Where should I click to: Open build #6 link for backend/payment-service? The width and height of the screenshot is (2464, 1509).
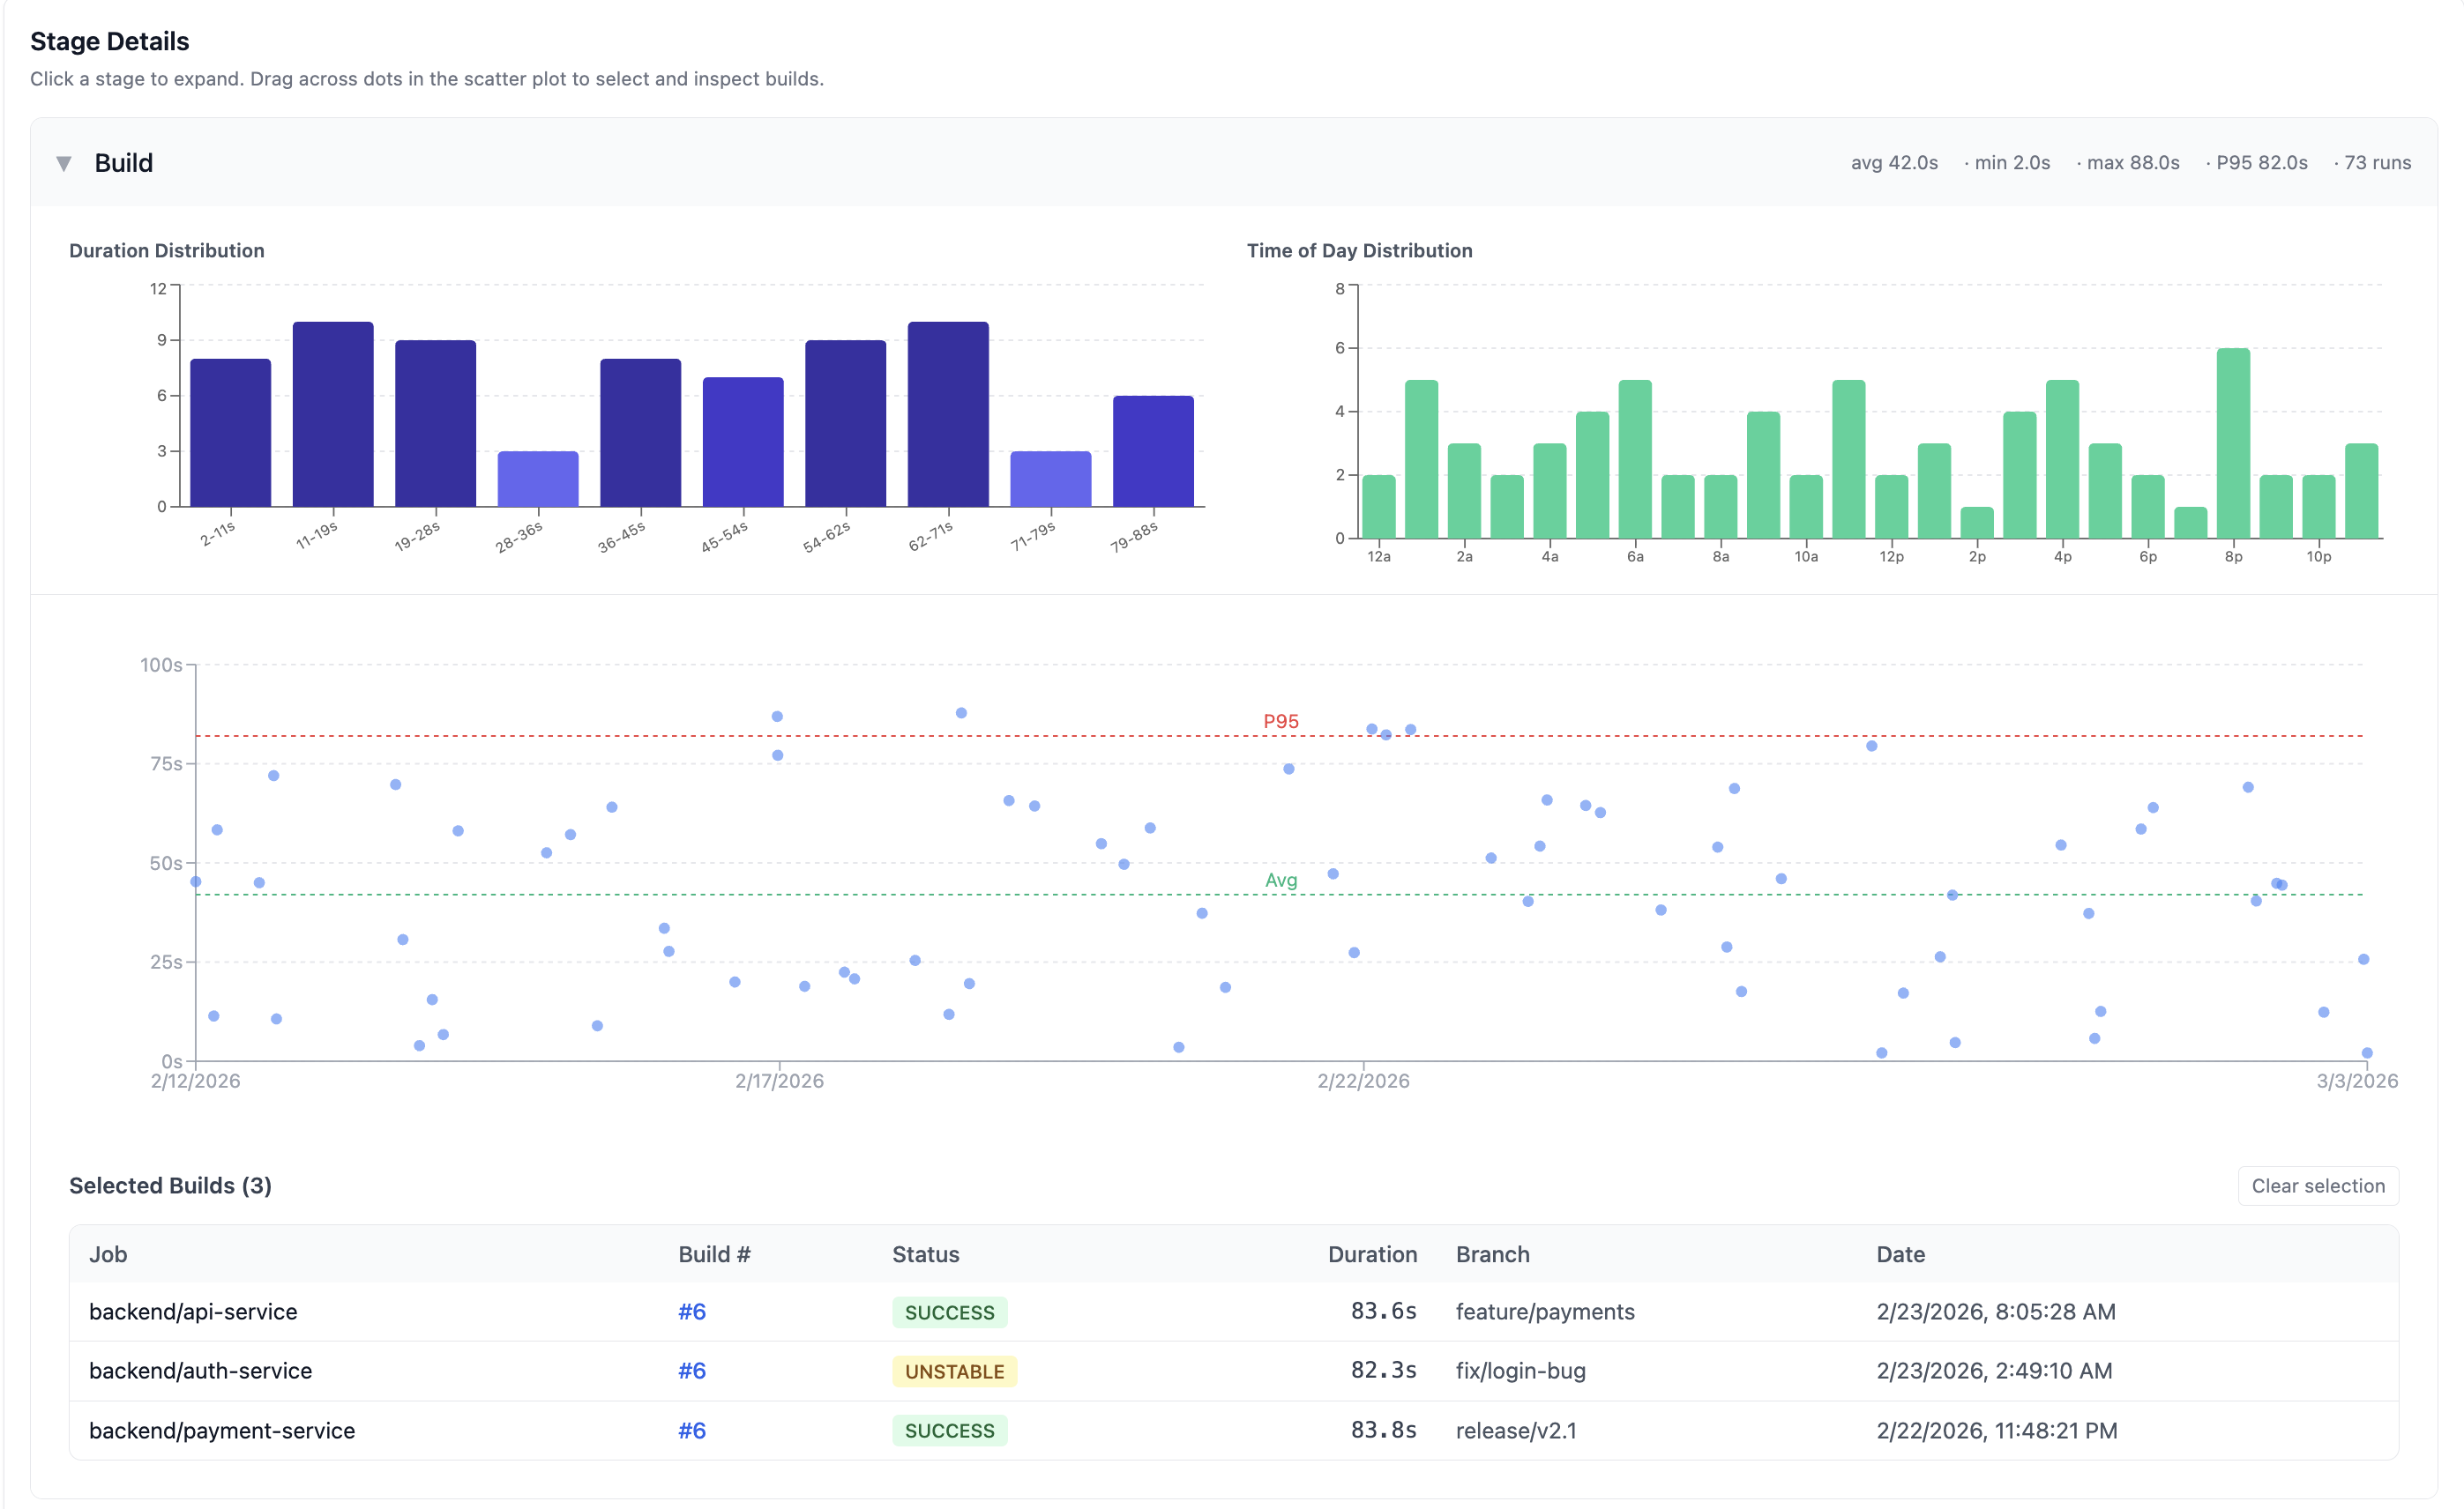point(691,1430)
